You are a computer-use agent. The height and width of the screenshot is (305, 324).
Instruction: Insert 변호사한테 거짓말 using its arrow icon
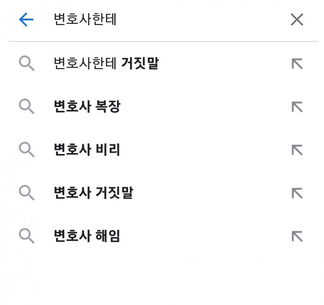pyautogui.click(x=297, y=64)
